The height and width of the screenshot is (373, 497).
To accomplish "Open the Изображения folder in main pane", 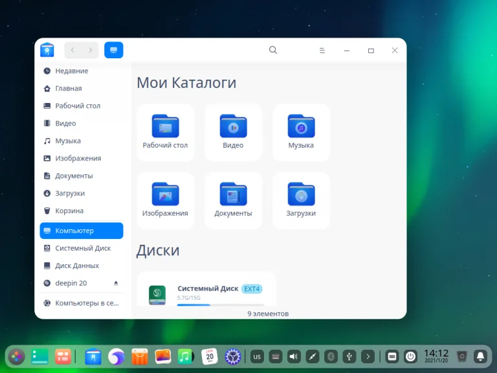I will [165, 194].
